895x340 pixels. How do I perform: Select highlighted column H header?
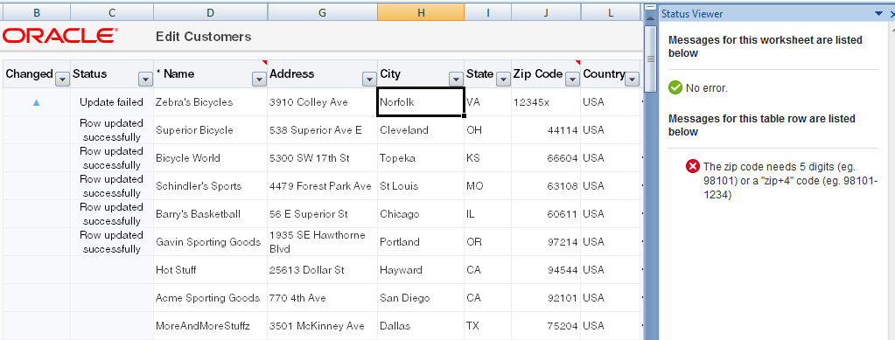421,12
